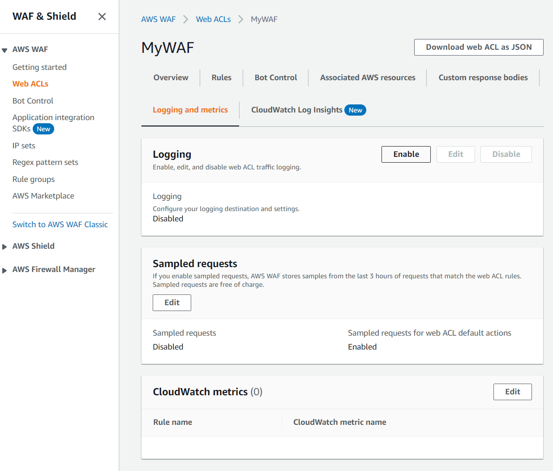Screen dimensions: 553x471
Task: Click the MyWAF page title
Action: tap(168, 48)
